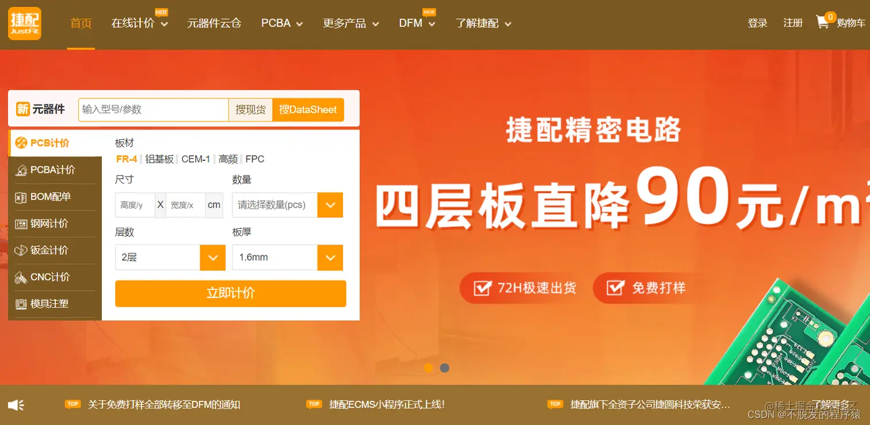Viewport: 870px width, 425px height.
Task: Switch to PCBA计价 sidebar tab
Action: pos(55,170)
